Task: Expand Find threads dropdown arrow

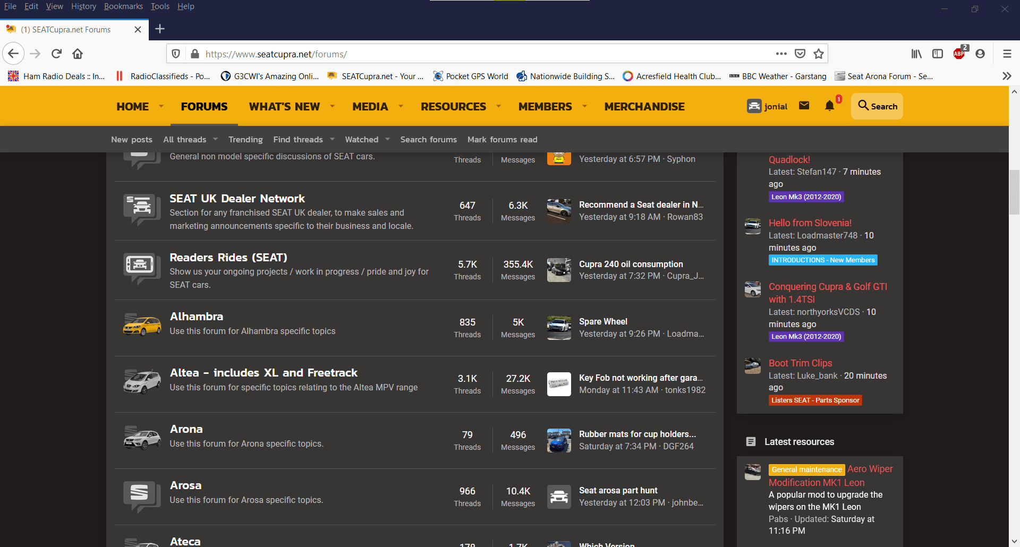Action: coord(332,139)
